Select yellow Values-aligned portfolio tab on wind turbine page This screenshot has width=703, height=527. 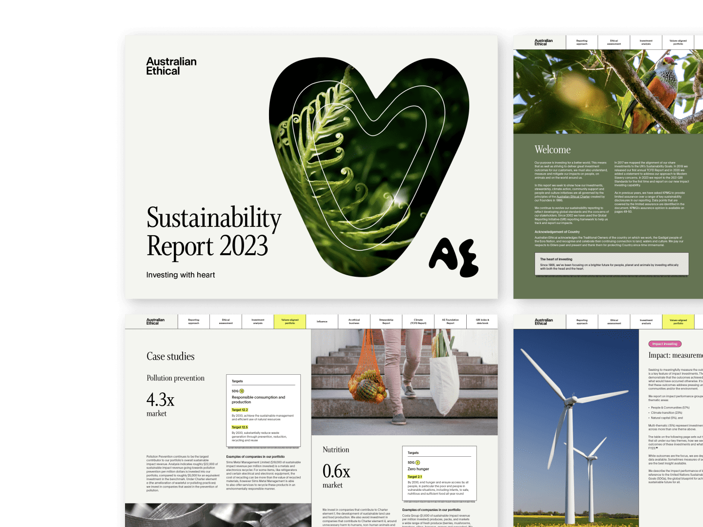point(678,322)
